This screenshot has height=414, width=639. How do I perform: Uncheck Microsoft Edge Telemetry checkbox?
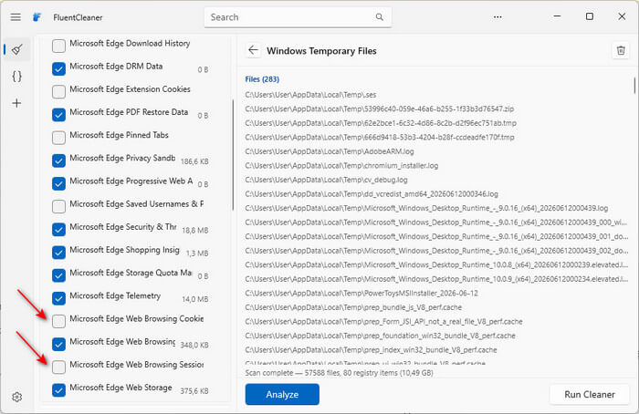[x=58, y=298]
